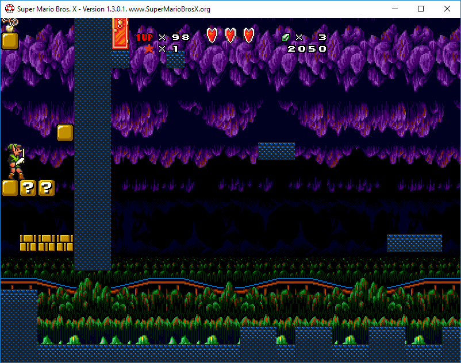The image size is (461, 363).
Task: Click the right question mark block
Action: (x=46, y=188)
